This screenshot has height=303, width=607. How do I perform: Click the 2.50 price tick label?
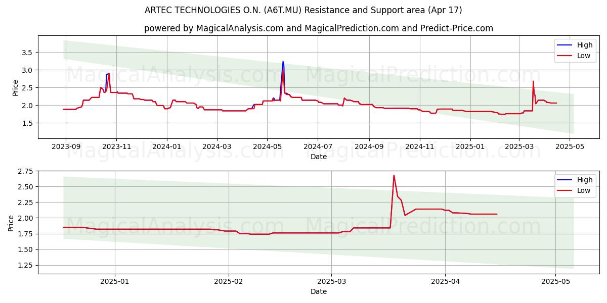click(x=25, y=187)
